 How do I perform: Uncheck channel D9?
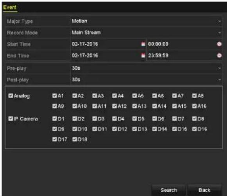pyautogui.click(x=54, y=129)
